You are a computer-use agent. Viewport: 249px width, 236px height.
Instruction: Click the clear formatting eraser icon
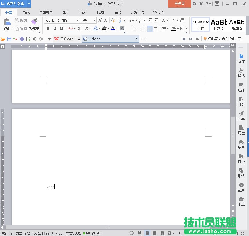(x=113, y=20)
